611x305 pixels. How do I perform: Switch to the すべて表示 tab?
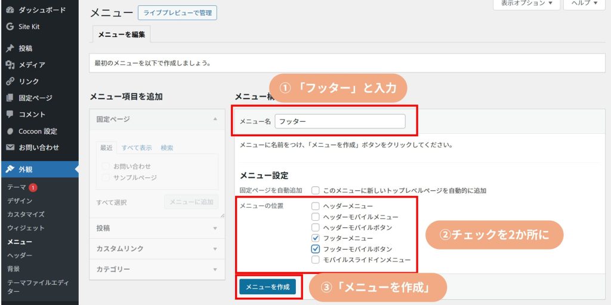137,148
